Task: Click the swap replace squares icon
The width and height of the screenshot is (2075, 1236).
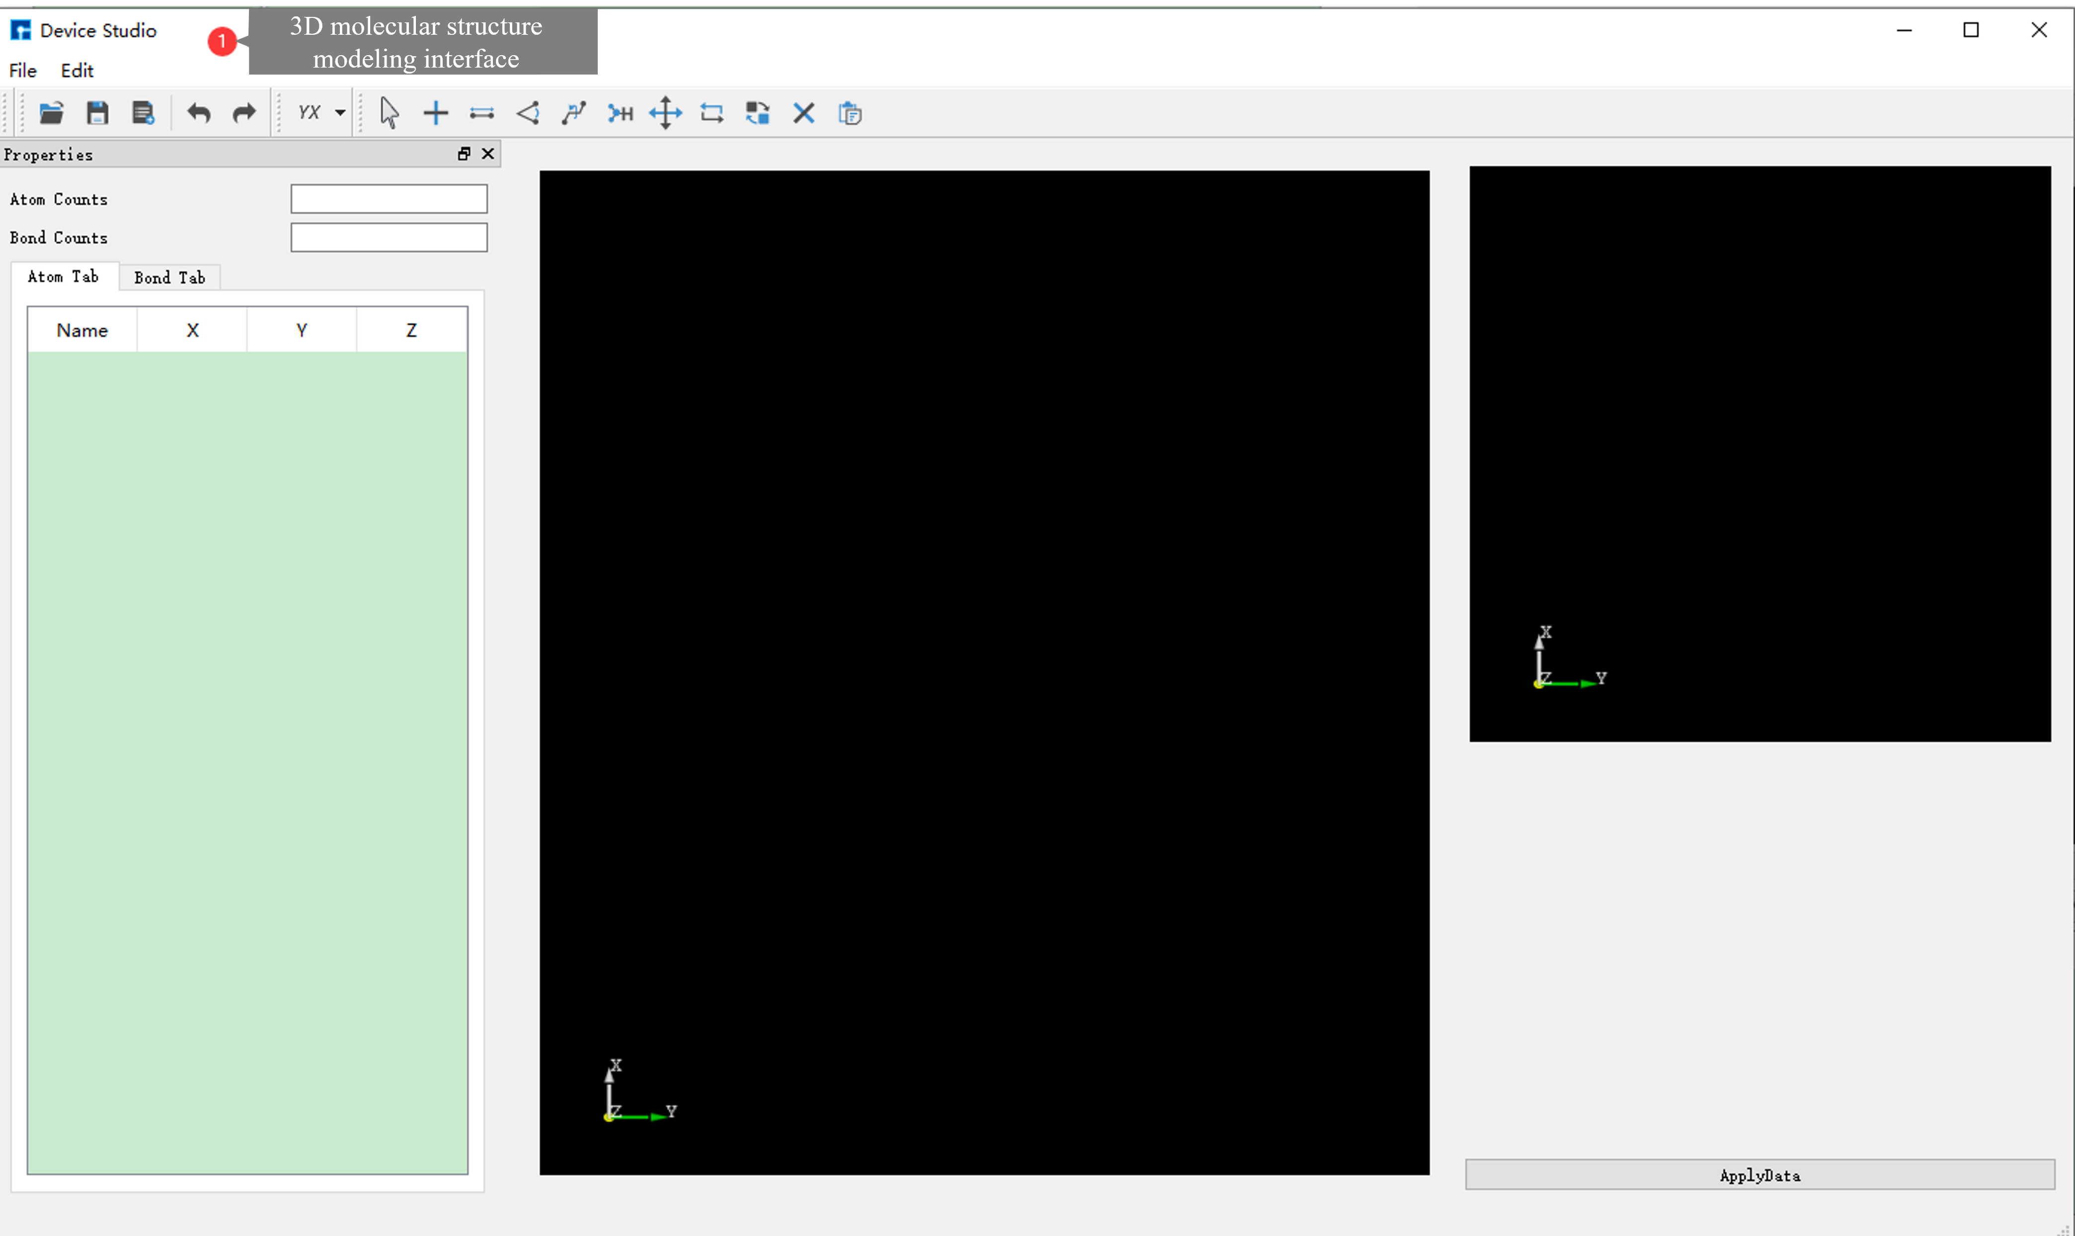Action: click(758, 112)
